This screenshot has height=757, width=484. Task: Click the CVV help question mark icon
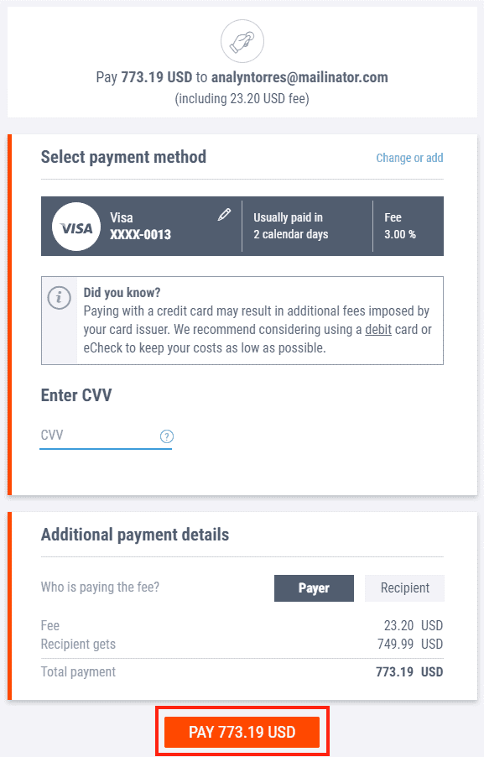click(166, 436)
